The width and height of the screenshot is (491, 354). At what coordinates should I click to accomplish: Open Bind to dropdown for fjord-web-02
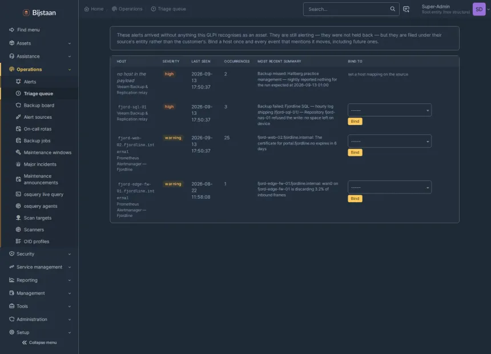pos(389,141)
